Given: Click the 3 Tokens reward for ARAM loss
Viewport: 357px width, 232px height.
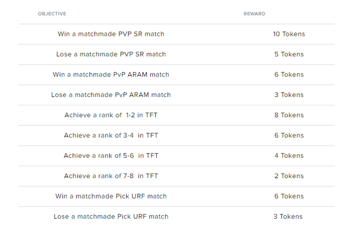Looking at the screenshot, I should pos(289,95).
